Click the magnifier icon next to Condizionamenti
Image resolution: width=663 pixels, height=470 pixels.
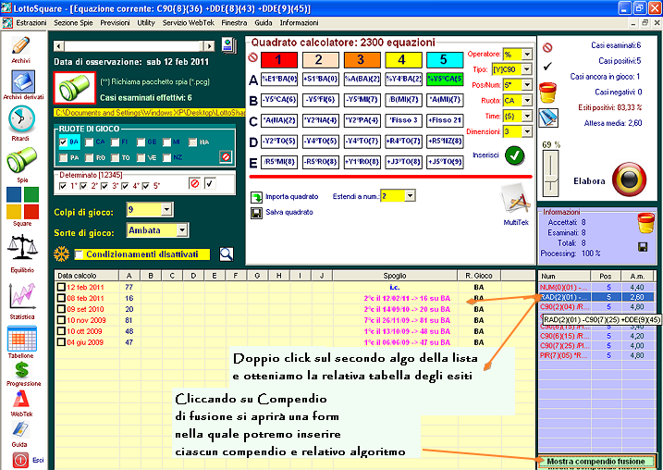tap(227, 254)
